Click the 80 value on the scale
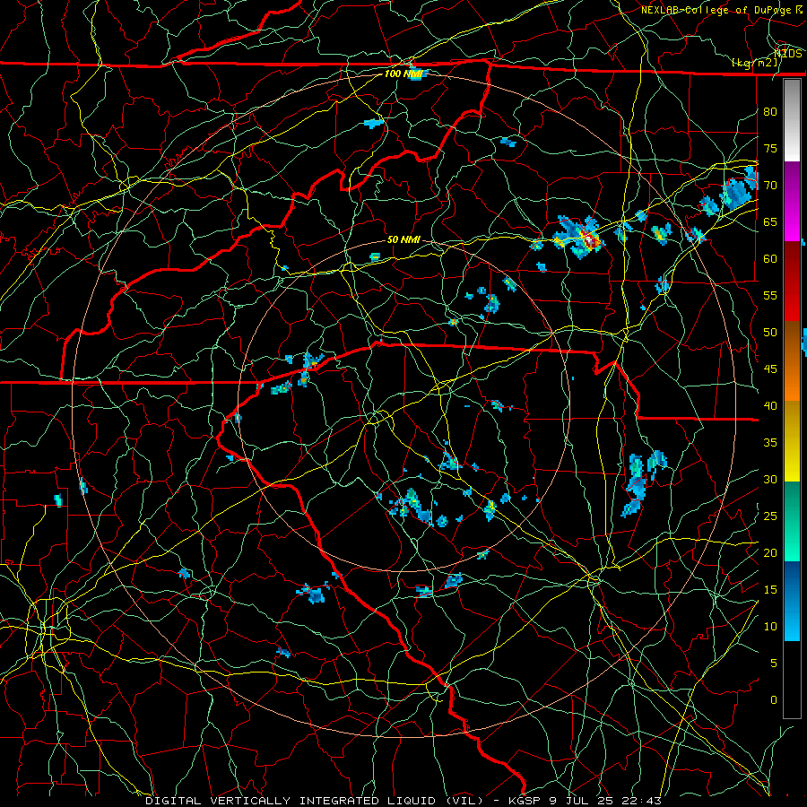The width and height of the screenshot is (807, 807). click(x=770, y=112)
